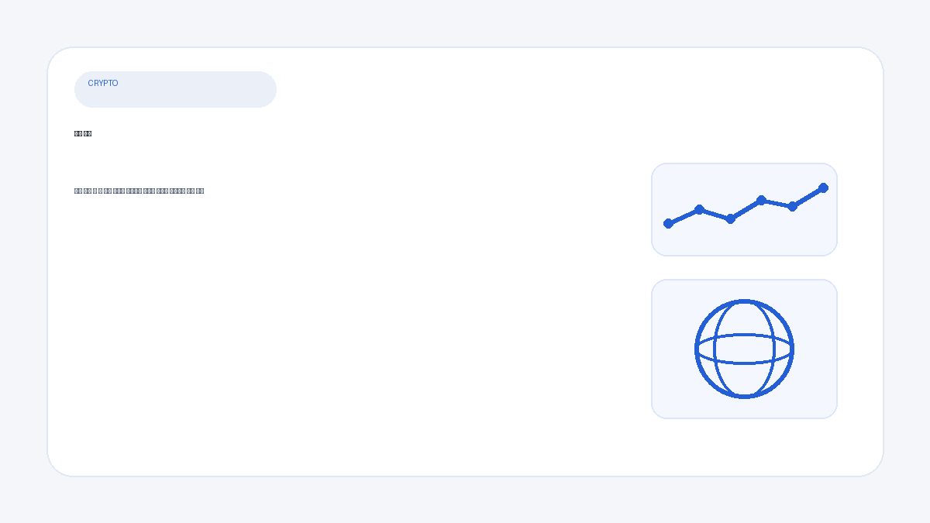Click the globe icon

[744, 349]
